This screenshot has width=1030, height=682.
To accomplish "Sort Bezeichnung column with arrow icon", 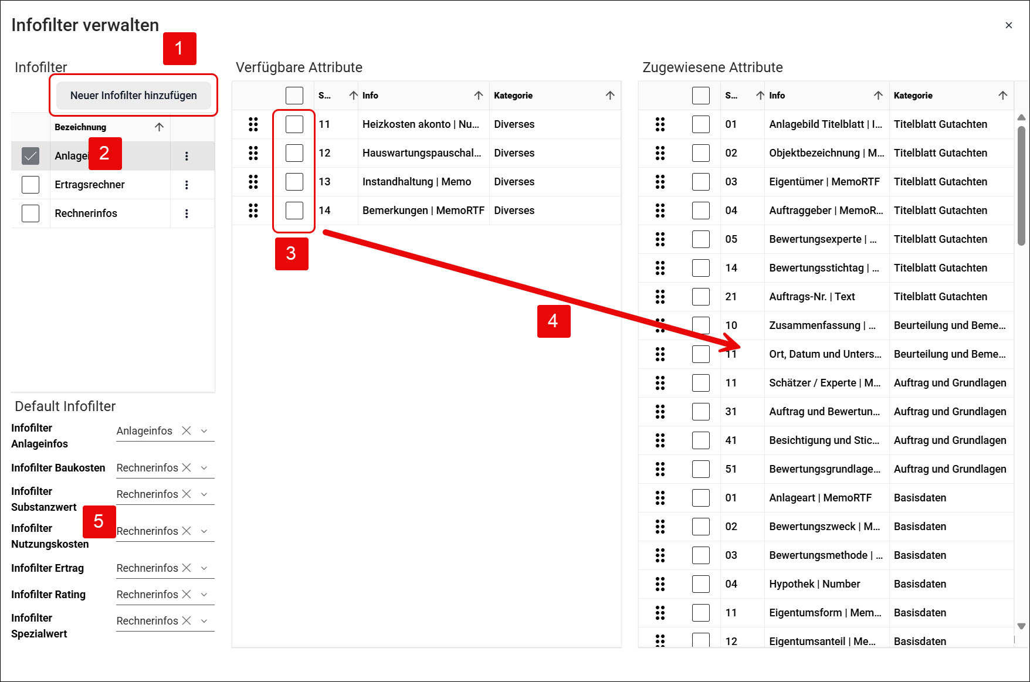I will point(159,127).
